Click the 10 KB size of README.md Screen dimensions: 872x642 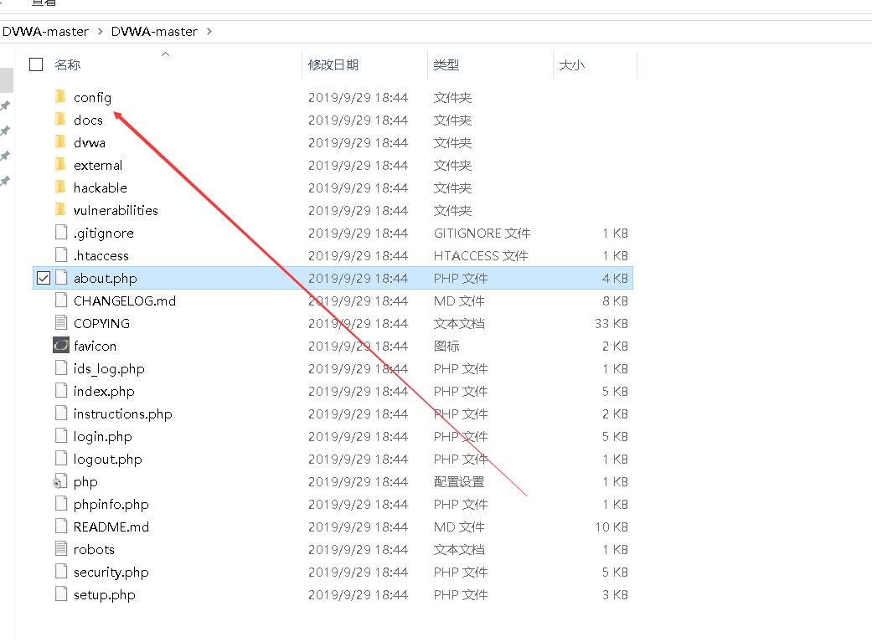[x=611, y=527]
